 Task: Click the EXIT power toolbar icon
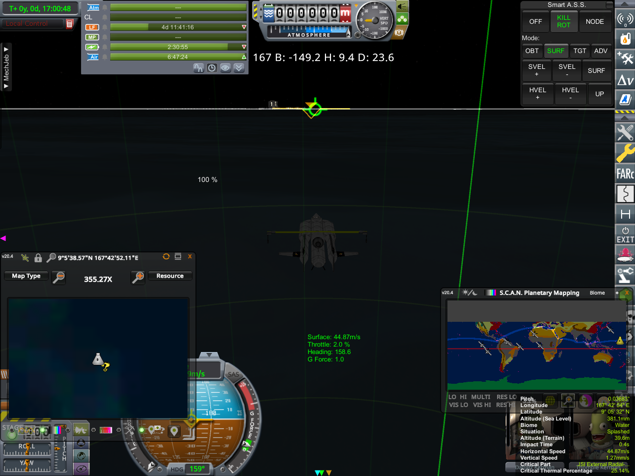tap(625, 234)
